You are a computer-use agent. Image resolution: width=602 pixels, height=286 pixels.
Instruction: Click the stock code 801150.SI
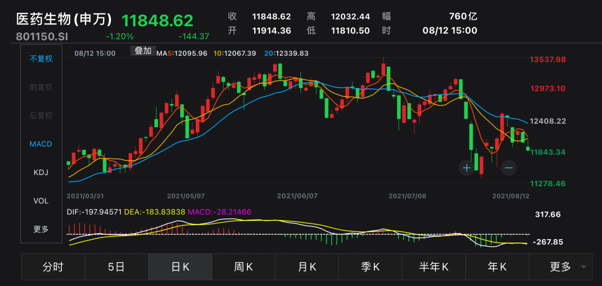(42, 37)
